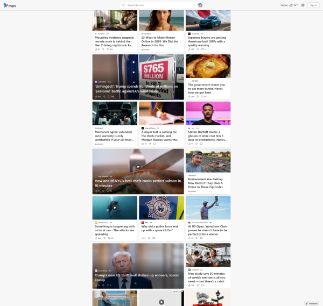Open 'Homeowners Are Getting New Roofs' ad
The width and height of the screenshot is (323, 306).
(206, 183)
